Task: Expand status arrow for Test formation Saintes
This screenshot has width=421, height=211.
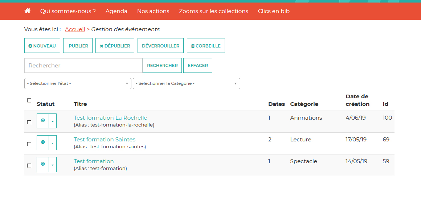Action: [x=53, y=142]
